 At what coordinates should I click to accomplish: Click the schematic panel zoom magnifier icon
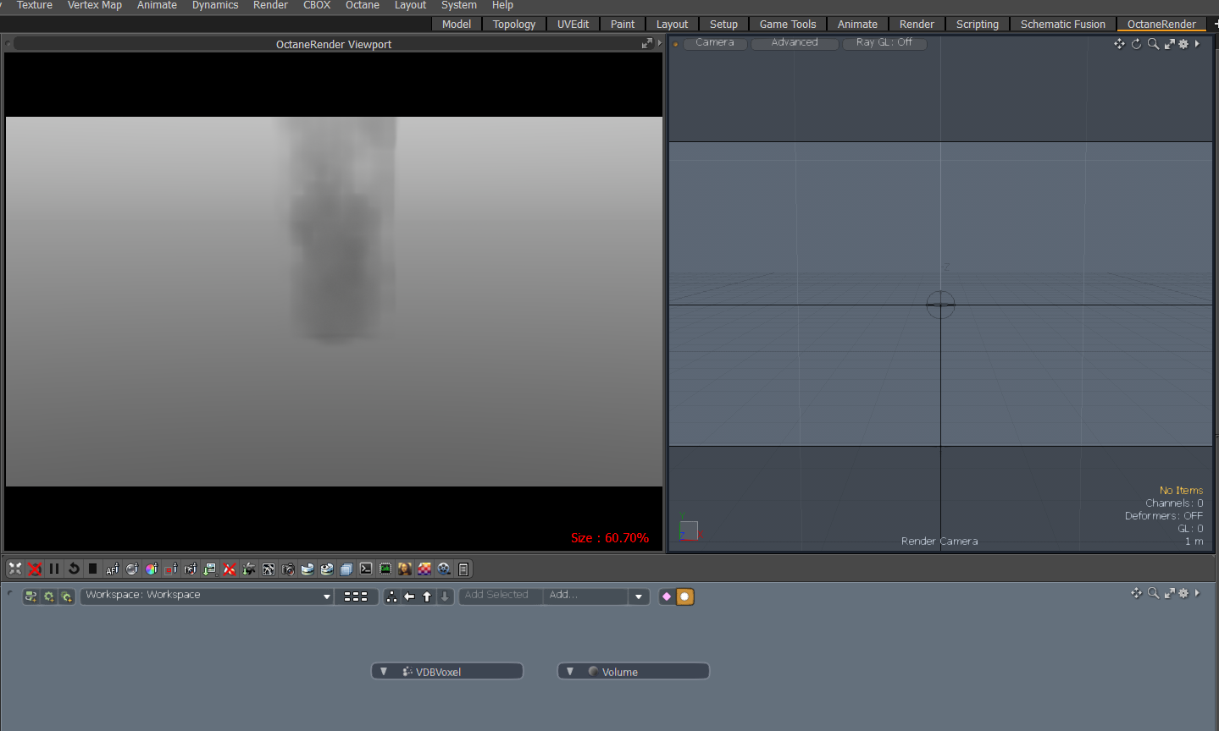click(1153, 593)
